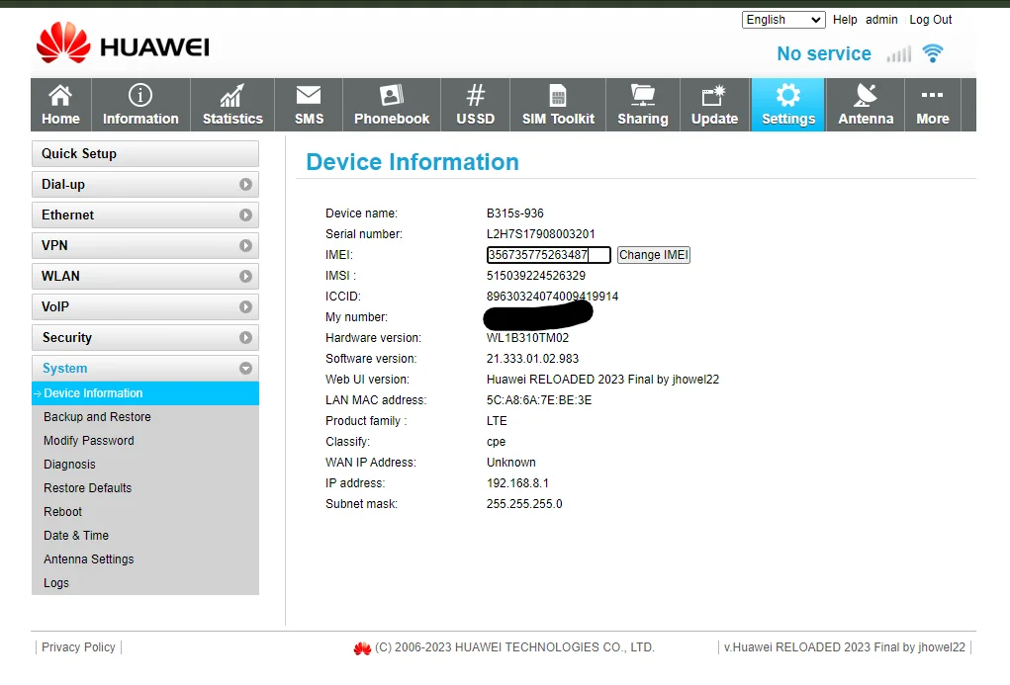The width and height of the screenshot is (1010, 685).
Task: Click the admin user link
Action: click(x=881, y=20)
